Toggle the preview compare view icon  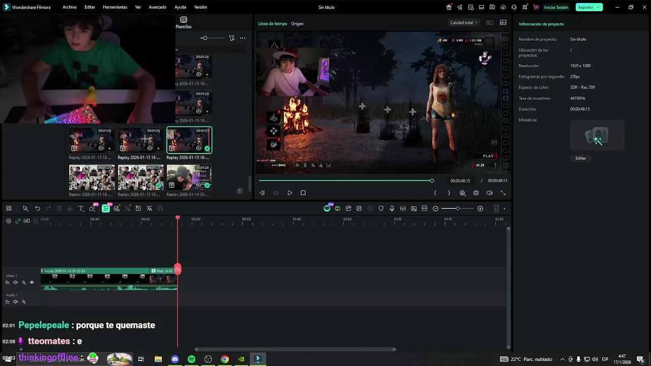click(x=489, y=22)
